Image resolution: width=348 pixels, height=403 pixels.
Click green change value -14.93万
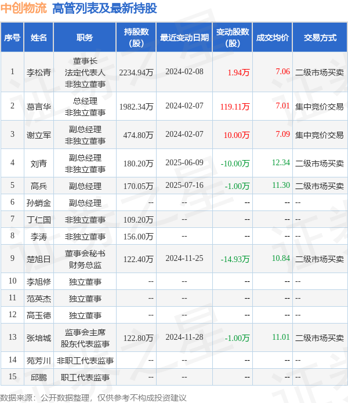235,259
